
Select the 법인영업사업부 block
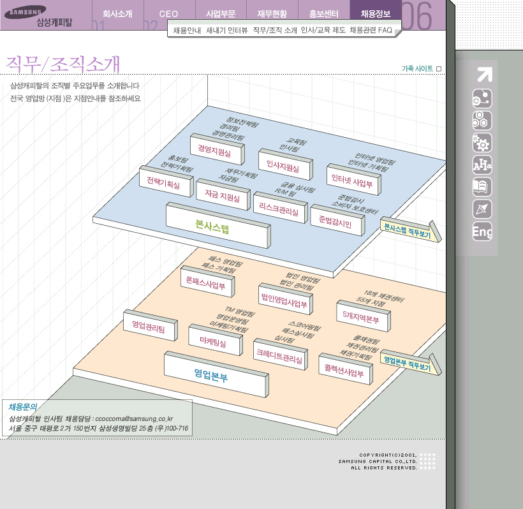pos(285,300)
